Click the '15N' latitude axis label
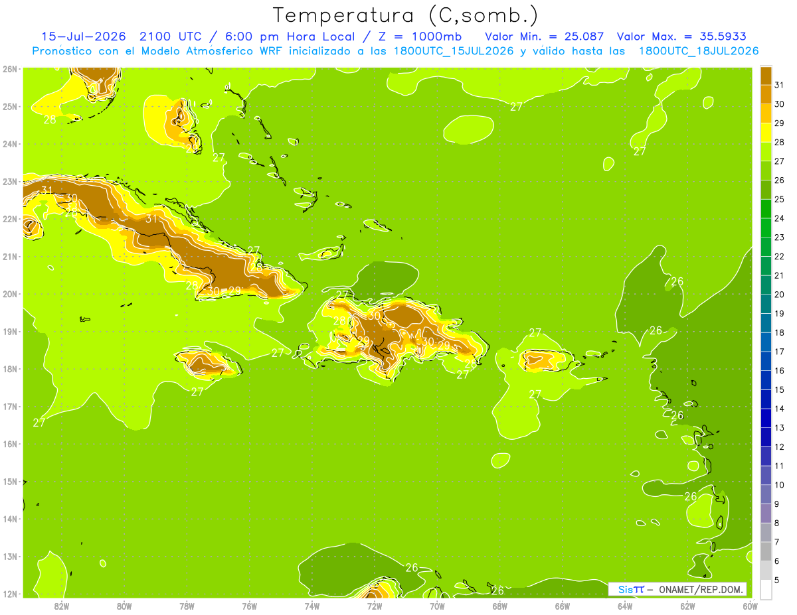Screen dimensions: 797x615 (x=10, y=481)
